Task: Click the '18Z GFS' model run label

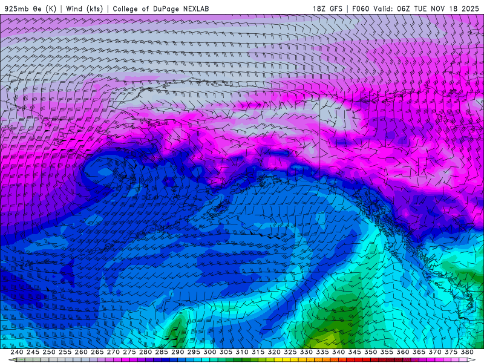Action: pos(327,8)
